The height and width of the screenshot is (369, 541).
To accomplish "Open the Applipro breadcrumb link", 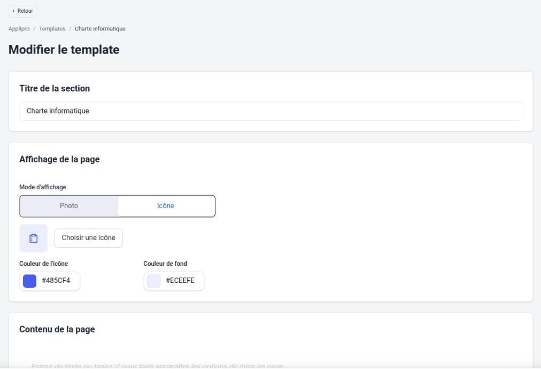I will pyautogui.click(x=19, y=29).
